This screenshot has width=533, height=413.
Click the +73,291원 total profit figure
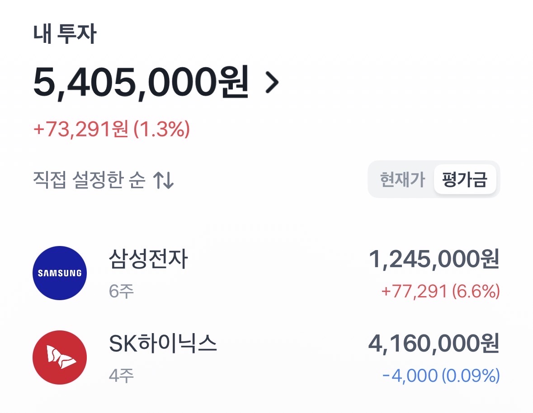pos(81,130)
